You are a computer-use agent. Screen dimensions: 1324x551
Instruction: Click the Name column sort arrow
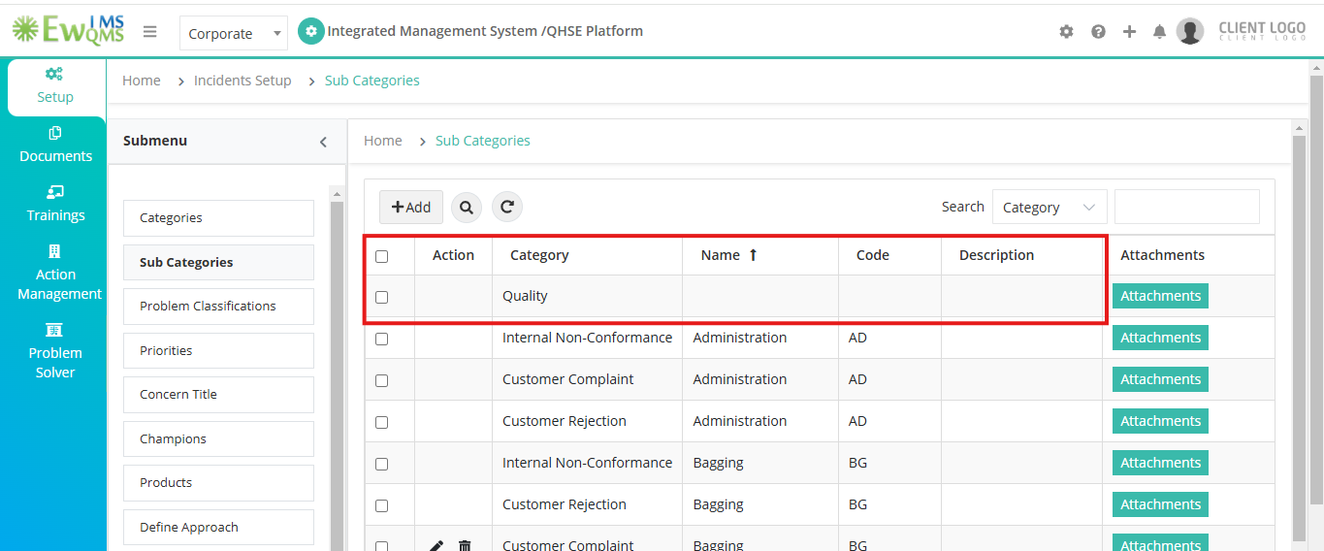point(753,255)
